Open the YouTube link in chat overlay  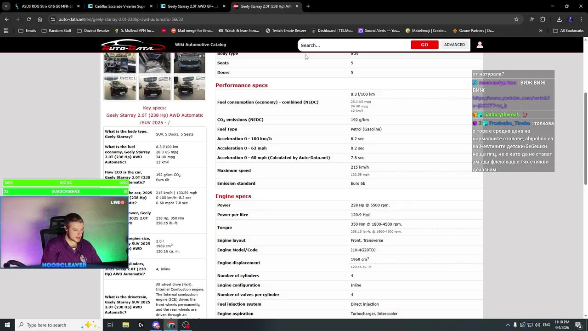(x=511, y=102)
